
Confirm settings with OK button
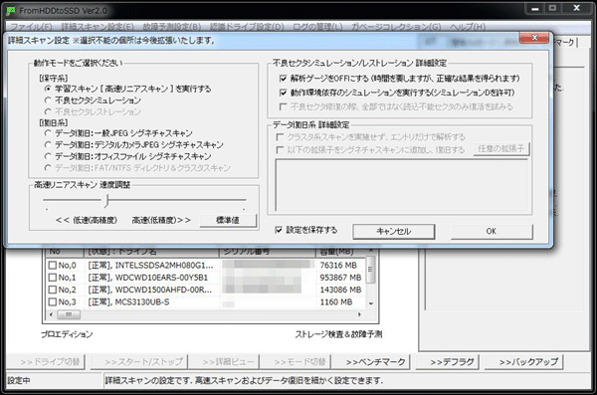pyautogui.click(x=492, y=231)
